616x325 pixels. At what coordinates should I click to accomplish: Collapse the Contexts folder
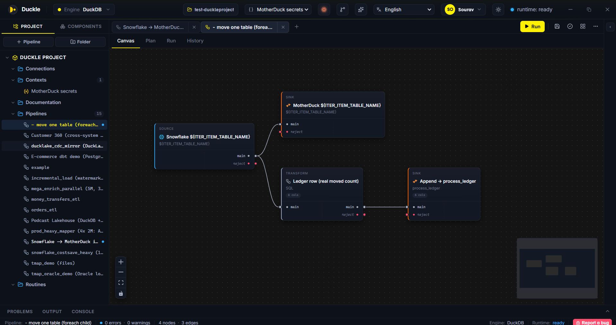13,80
